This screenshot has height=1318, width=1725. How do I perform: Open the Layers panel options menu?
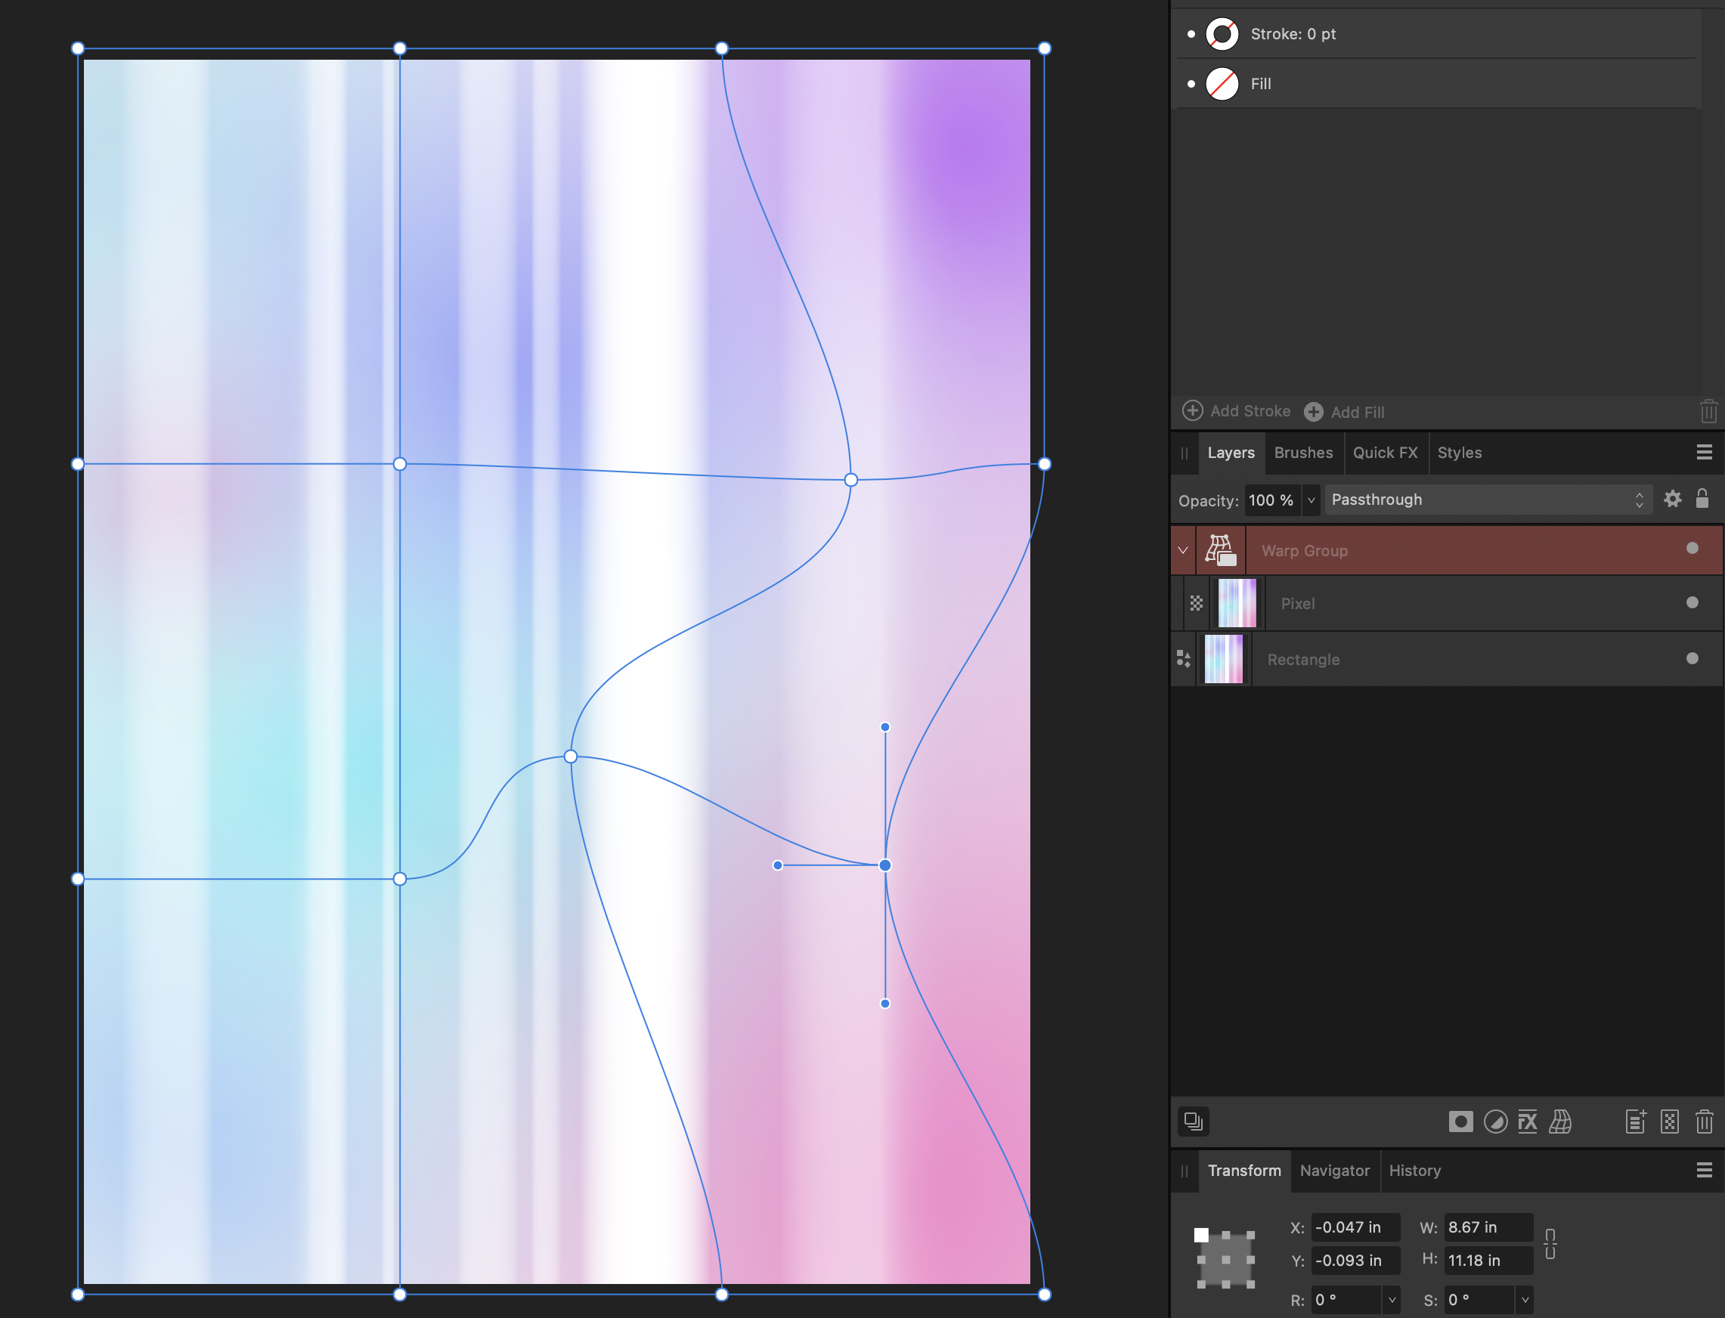1704,453
